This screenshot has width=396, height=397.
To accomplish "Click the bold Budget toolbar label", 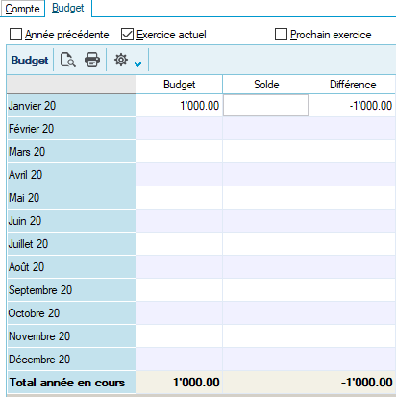I will (30, 61).
